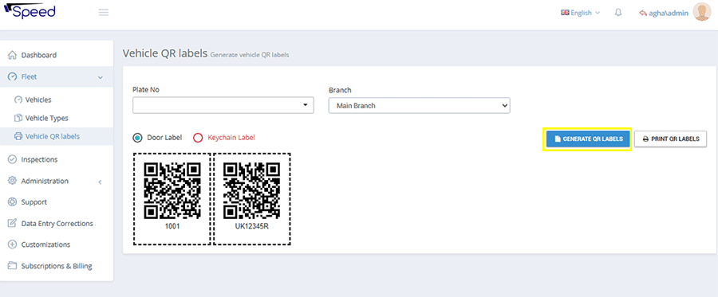718x297 pixels.
Task: Click the QR code labeled 1001
Action: pos(172,190)
